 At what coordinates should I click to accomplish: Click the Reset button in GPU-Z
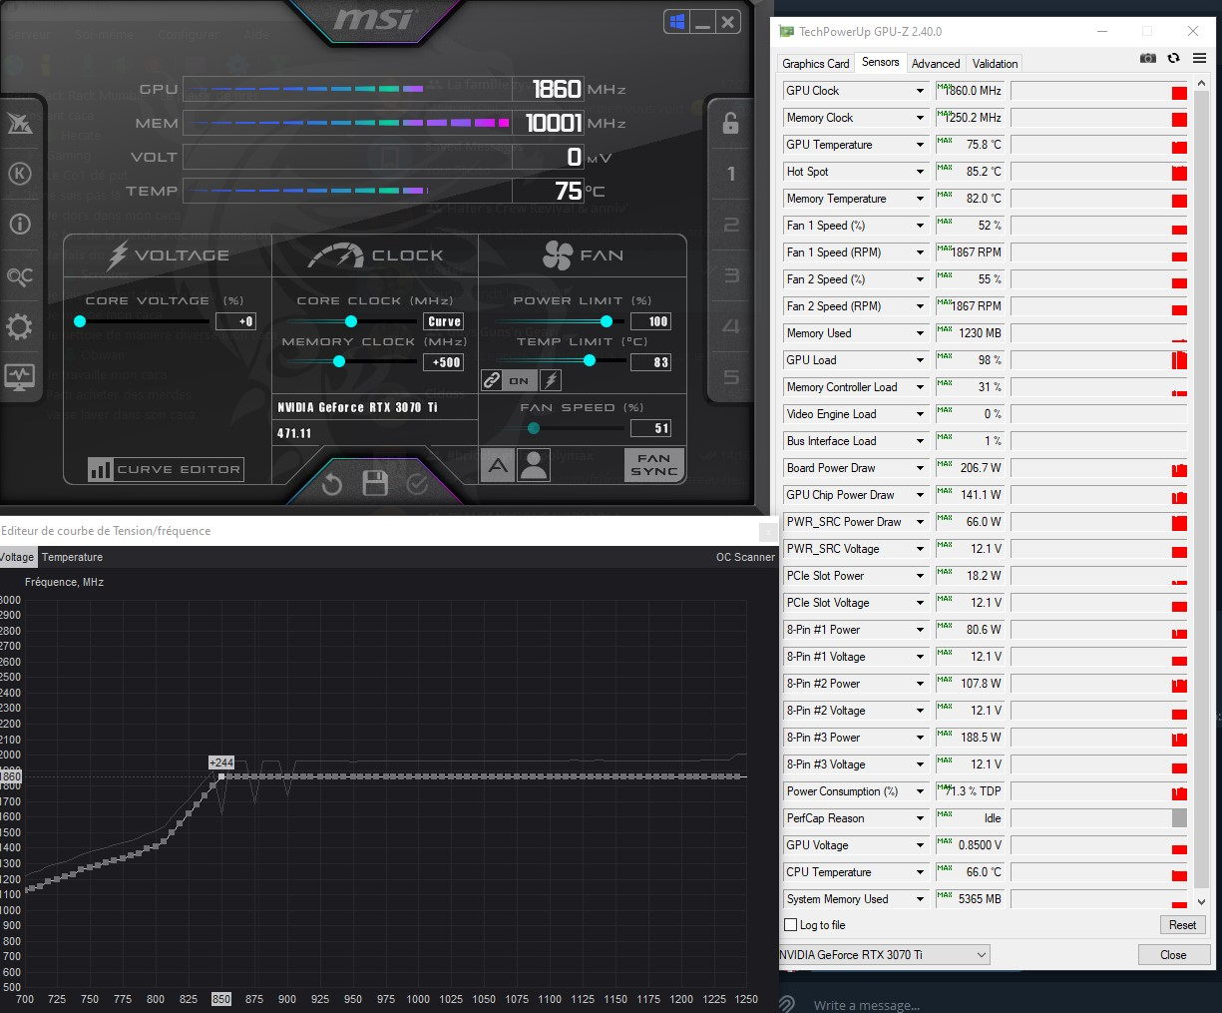(x=1182, y=925)
